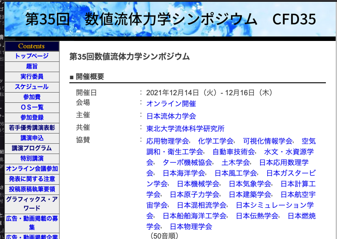The height and width of the screenshot is (239, 337).
Task: Select 参加費 in sidebar
Action: 32,97
